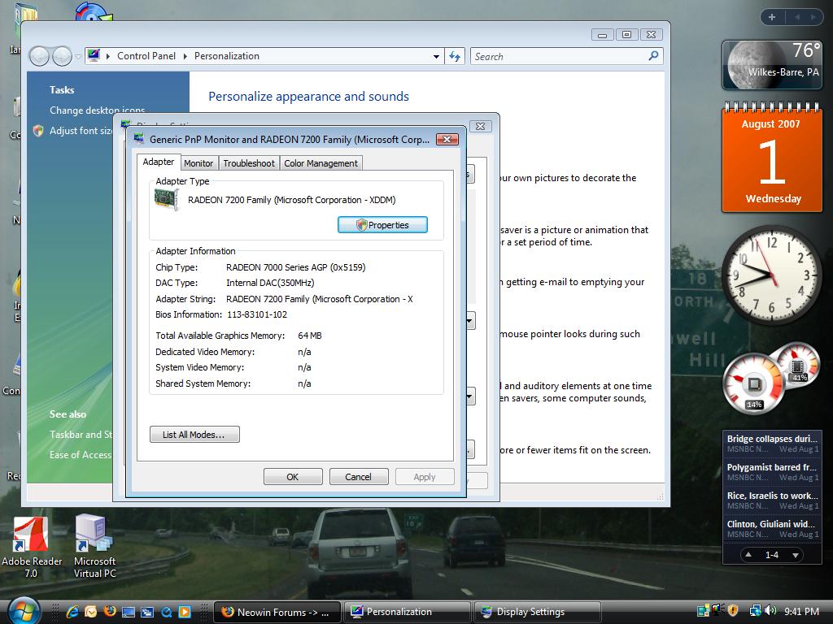Image resolution: width=833 pixels, height=624 pixels.
Task: Switch to the Monitor tab
Action: click(x=198, y=163)
